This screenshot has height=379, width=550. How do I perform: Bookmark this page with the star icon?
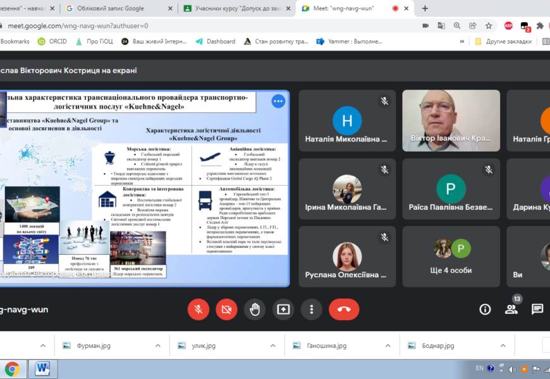coord(489,26)
